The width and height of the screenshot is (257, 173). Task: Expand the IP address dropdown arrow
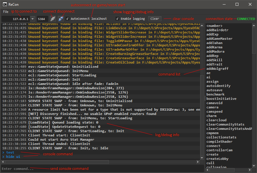pyautogui.click(x=32, y=19)
